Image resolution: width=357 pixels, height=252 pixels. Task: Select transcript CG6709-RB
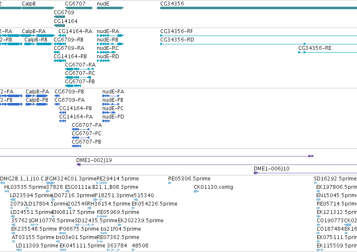point(60,44)
